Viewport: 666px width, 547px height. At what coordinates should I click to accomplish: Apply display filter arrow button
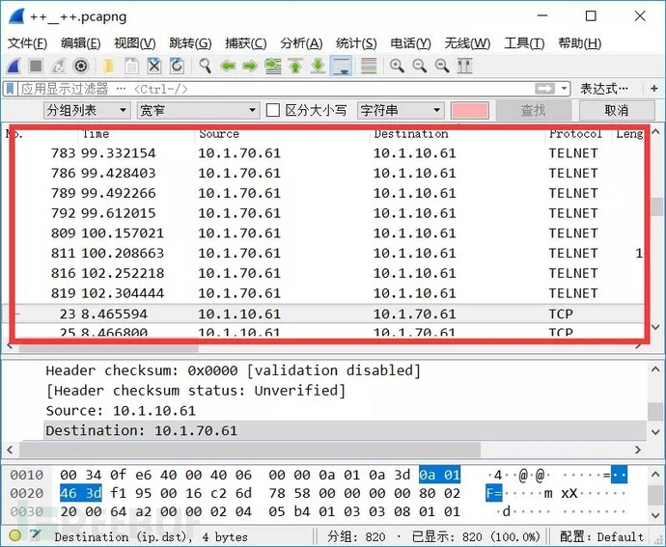coord(545,89)
